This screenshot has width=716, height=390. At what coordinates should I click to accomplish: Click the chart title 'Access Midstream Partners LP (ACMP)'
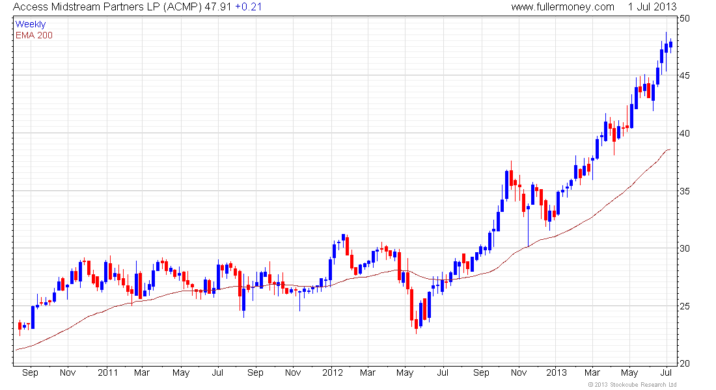107,7
